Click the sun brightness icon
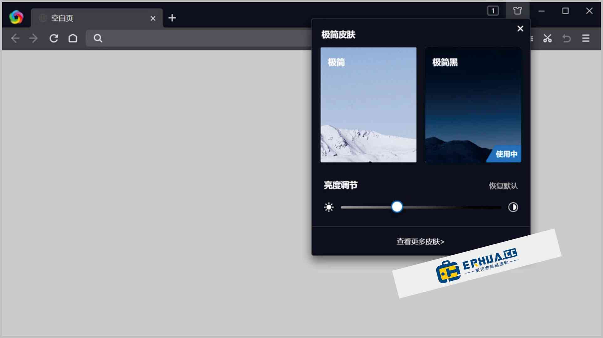Viewport: 603px width, 338px height. click(x=329, y=207)
